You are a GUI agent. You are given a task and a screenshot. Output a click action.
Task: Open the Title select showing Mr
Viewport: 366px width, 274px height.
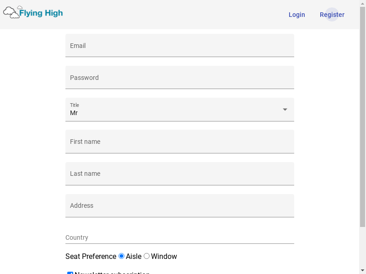click(180, 110)
